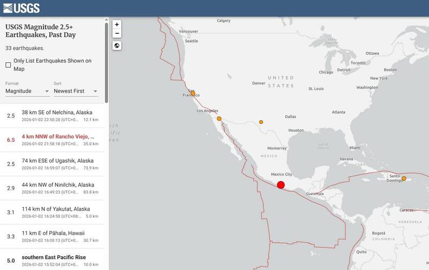Click the earthquake marker near Santo Domingo
The height and width of the screenshot is (270, 429).
coord(404,178)
